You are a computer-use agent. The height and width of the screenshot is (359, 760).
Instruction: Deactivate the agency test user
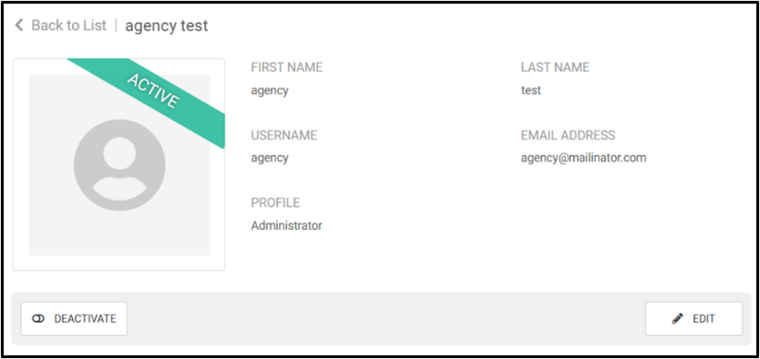point(74,318)
